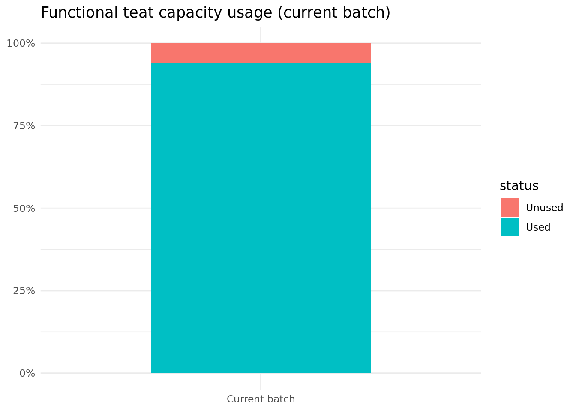Click the 75% y-axis label
Screen dimensions: 576x411
[x=24, y=126]
